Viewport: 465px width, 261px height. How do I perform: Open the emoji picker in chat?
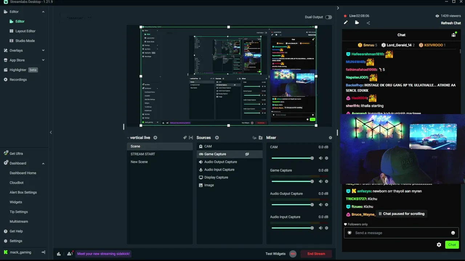click(x=453, y=233)
